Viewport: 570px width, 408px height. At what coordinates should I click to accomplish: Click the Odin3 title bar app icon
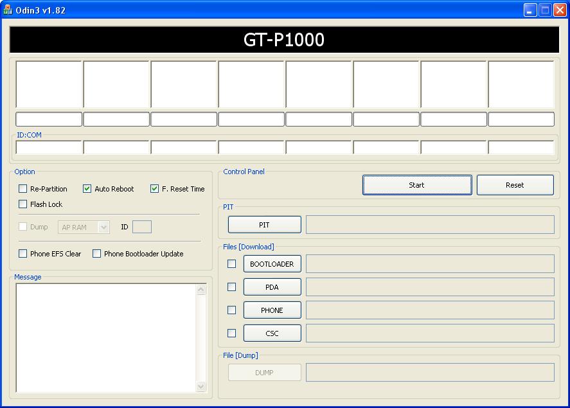pyautogui.click(x=7, y=10)
